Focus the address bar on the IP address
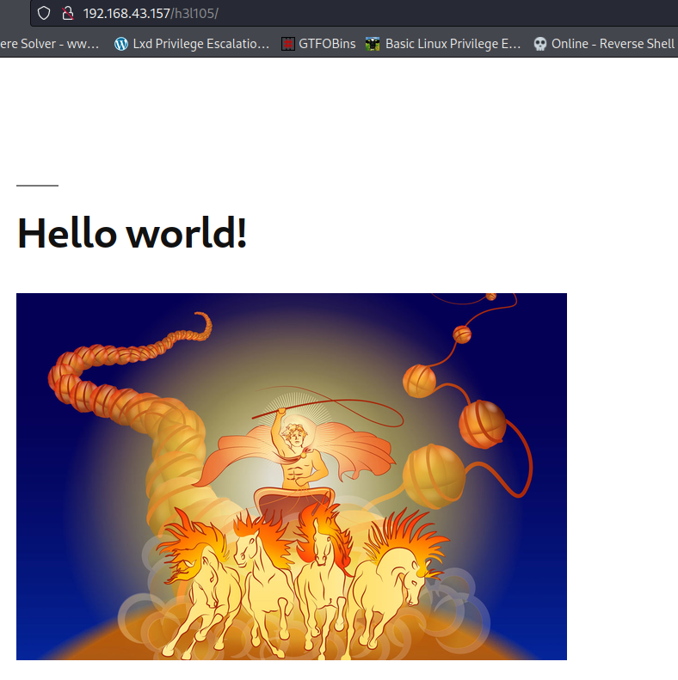 point(126,14)
